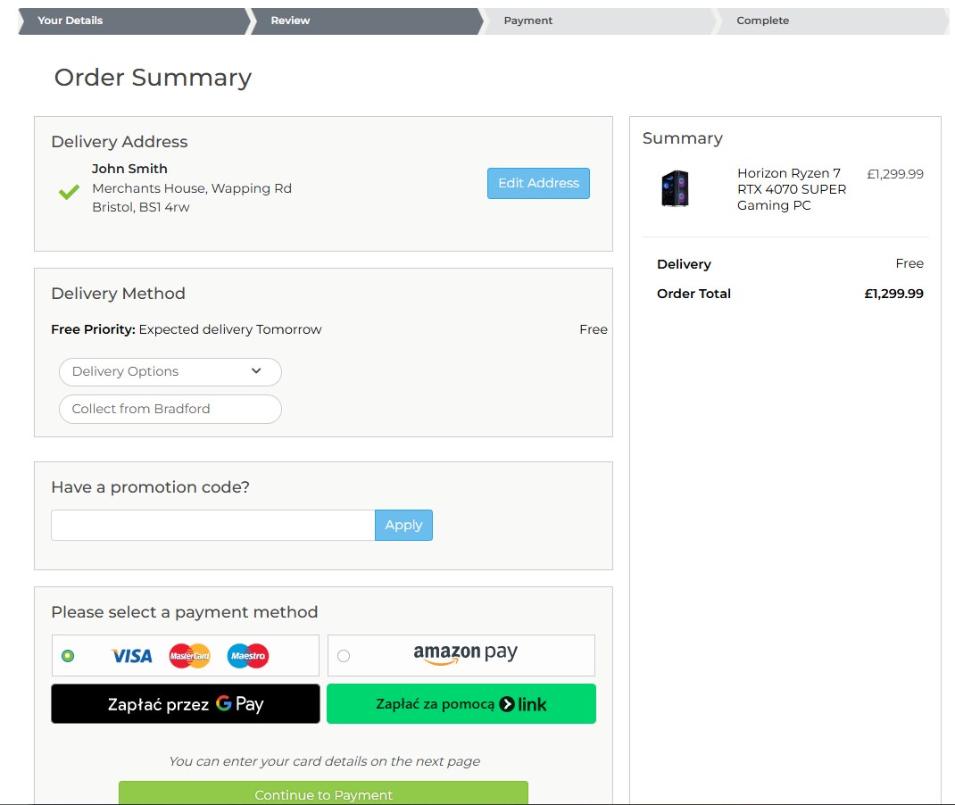
Task: Click the G Pay logo on the black button
Action: coord(242,704)
